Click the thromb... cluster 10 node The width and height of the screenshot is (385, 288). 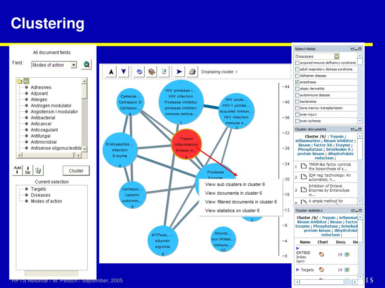pos(223,239)
